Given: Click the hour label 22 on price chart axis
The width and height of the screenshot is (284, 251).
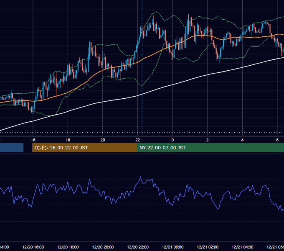Looking at the screenshot, I should pyautogui.click(x=138, y=140).
